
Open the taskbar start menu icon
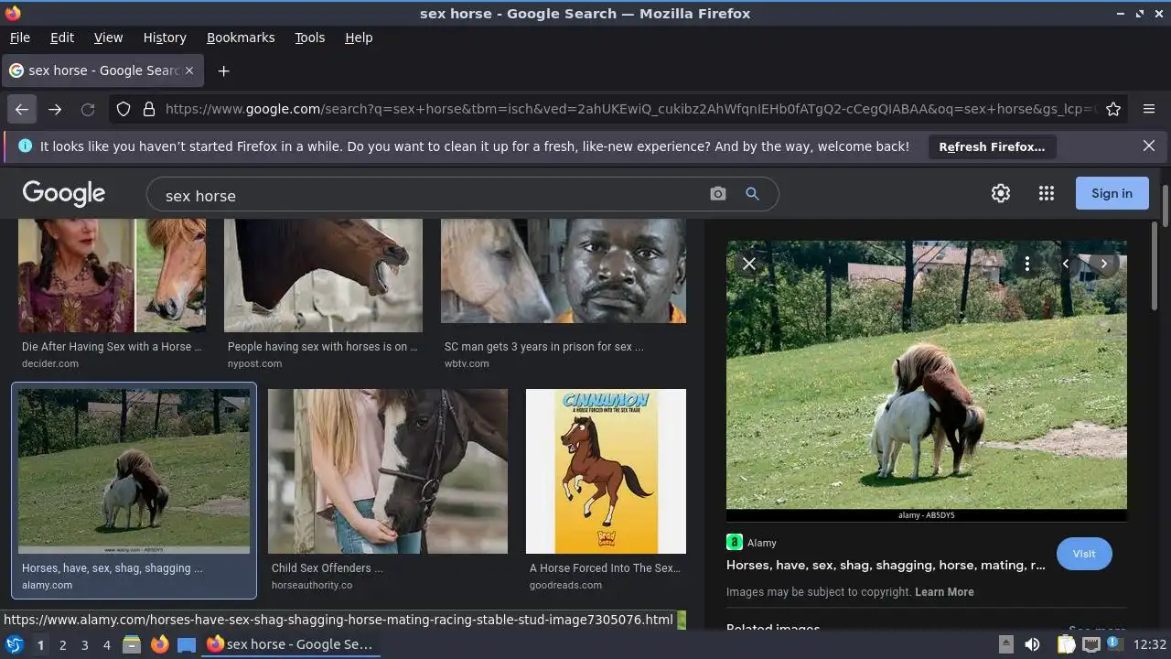(15, 644)
